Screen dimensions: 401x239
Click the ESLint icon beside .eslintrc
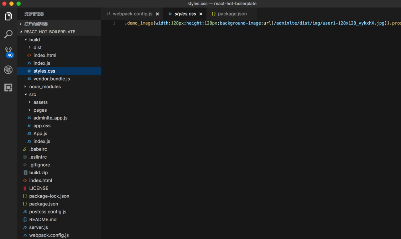[x=25, y=157]
